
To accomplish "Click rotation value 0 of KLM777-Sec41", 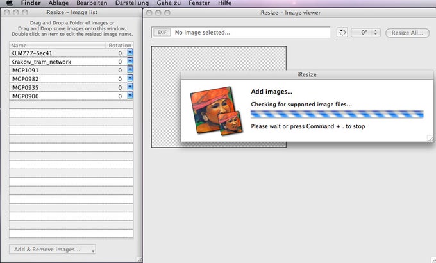I will pos(120,53).
